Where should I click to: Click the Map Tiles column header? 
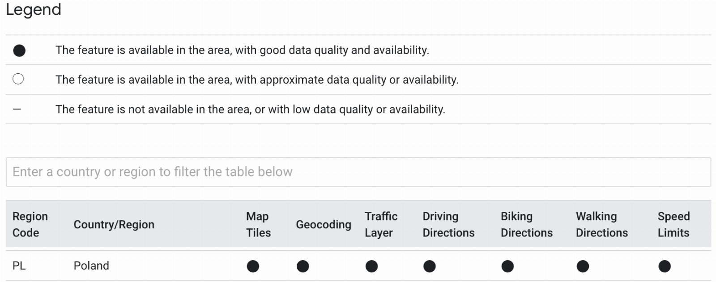point(258,224)
